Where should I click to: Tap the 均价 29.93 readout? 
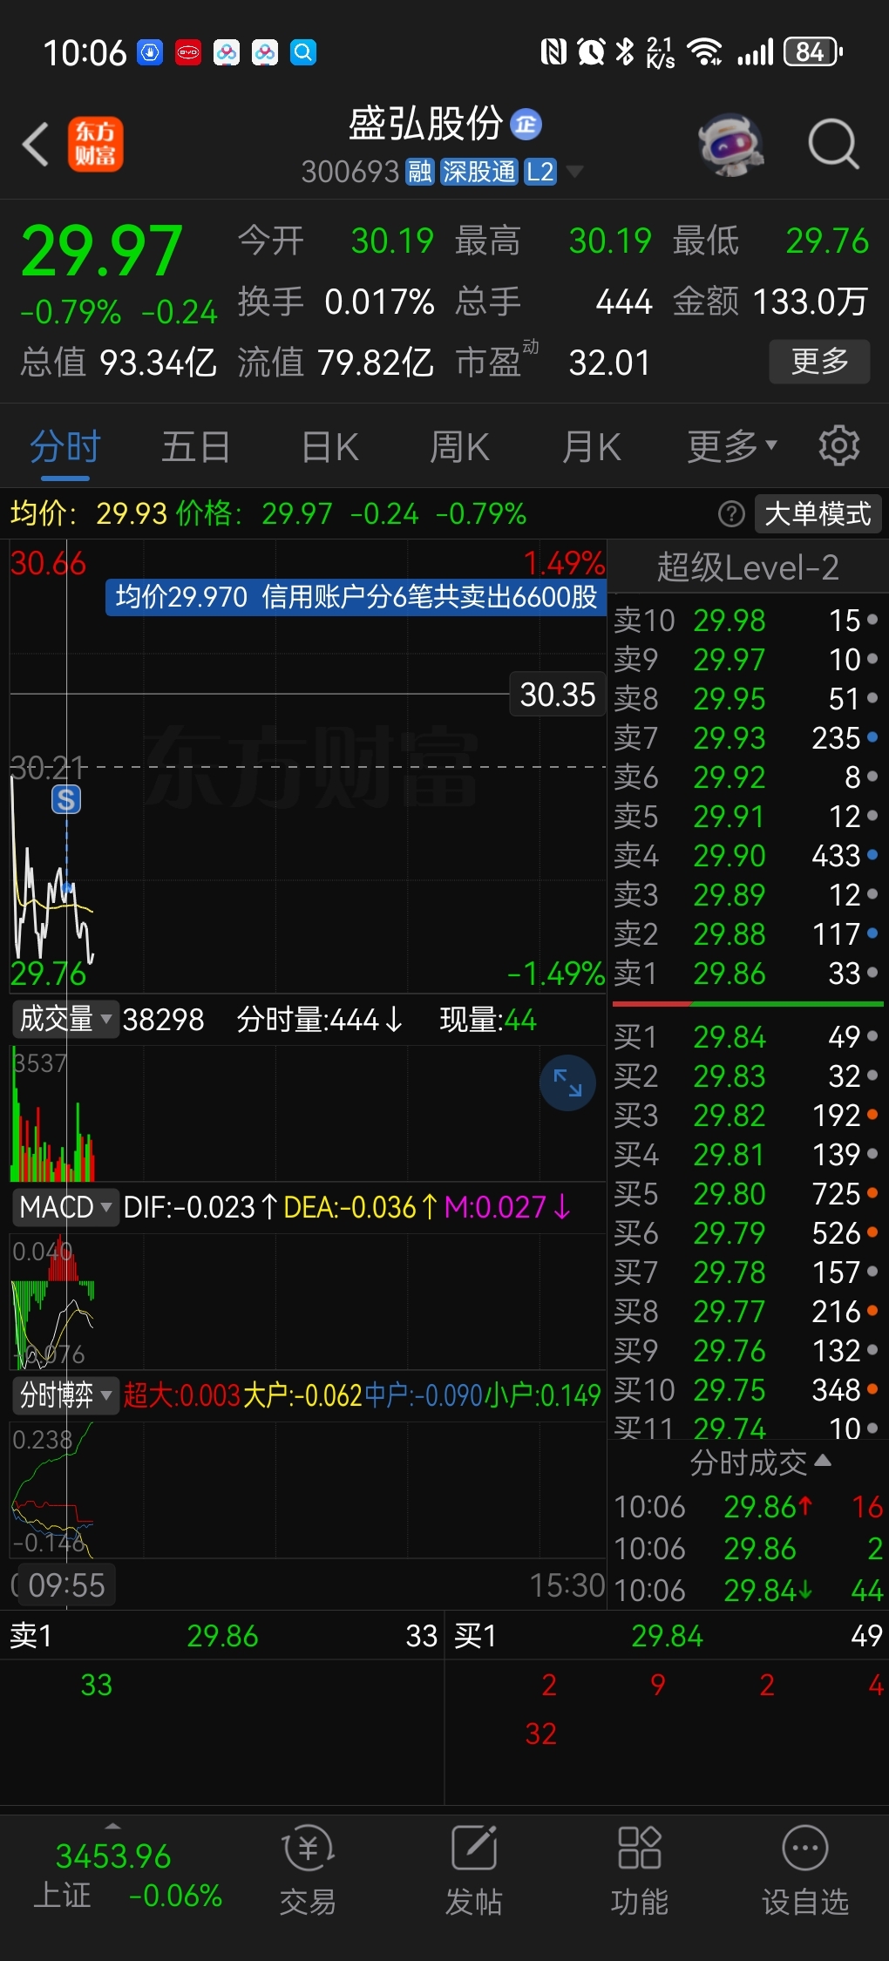point(88,514)
